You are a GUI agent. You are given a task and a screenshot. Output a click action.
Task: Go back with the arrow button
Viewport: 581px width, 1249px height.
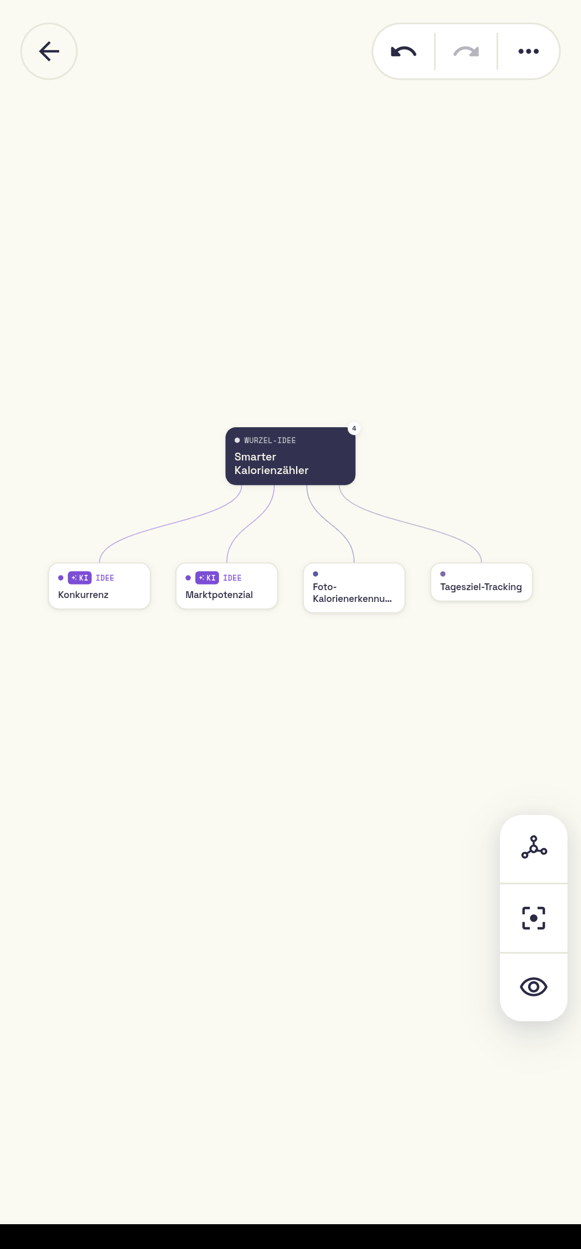(x=49, y=51)
